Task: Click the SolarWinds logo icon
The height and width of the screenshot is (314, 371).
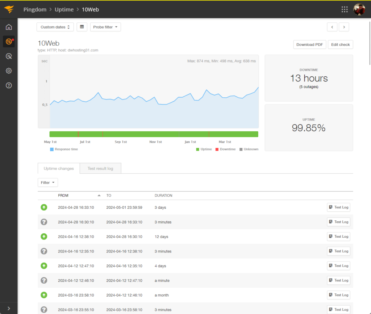Action: click(9, 9)
